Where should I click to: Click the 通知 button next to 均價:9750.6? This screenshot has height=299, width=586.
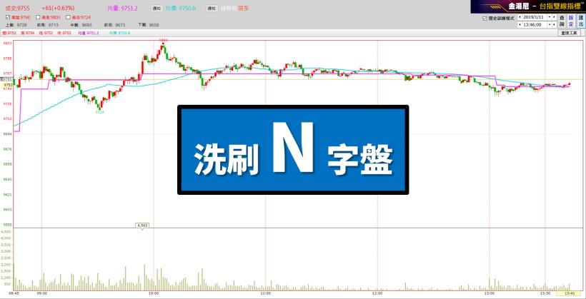click(212, 9)
